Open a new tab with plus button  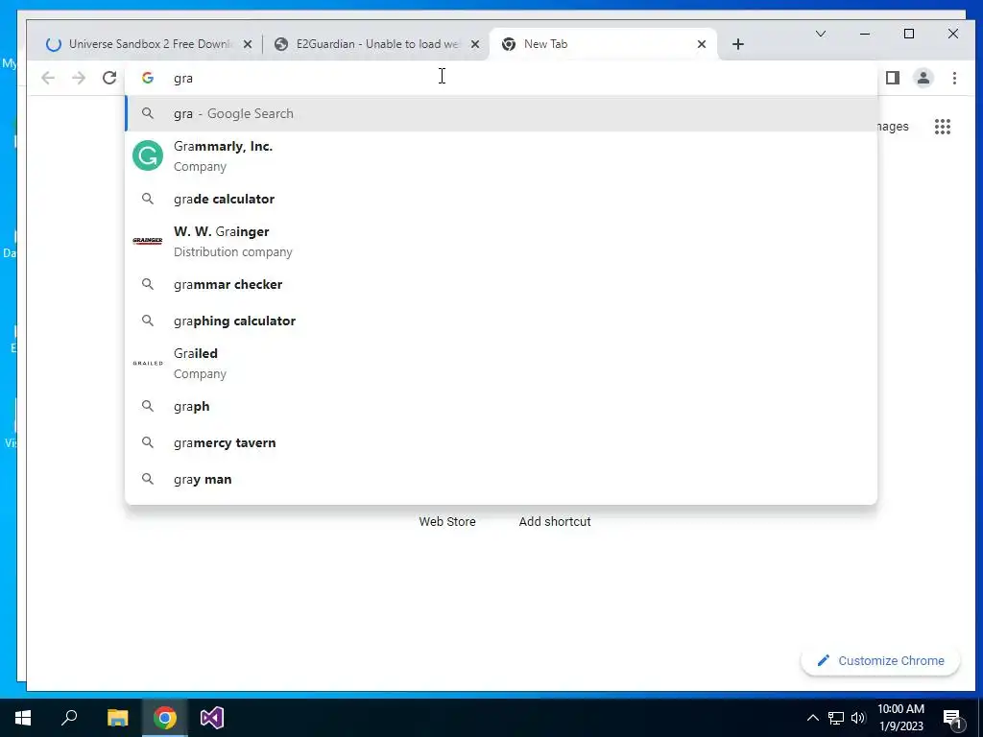738,44
